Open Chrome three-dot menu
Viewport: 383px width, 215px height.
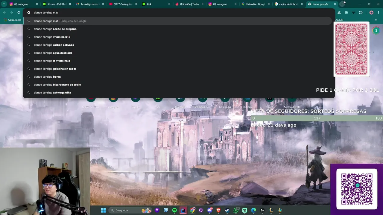click(379, 13)
